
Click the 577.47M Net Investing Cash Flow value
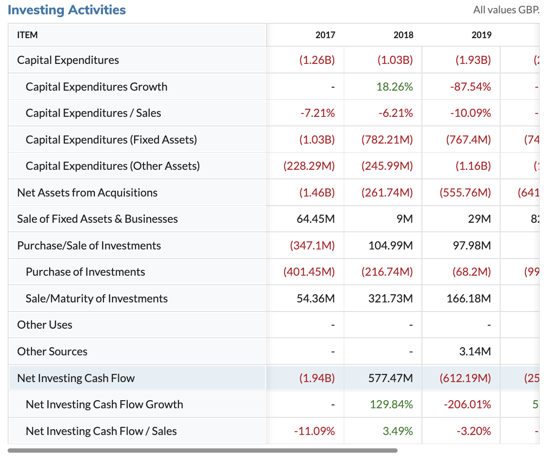coord(390,378)
